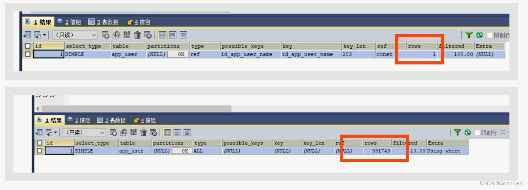528x190 pixels.
Task: Expand the copy/export dropdown arrow in upper toolbar
Action: tap(45, 35)
